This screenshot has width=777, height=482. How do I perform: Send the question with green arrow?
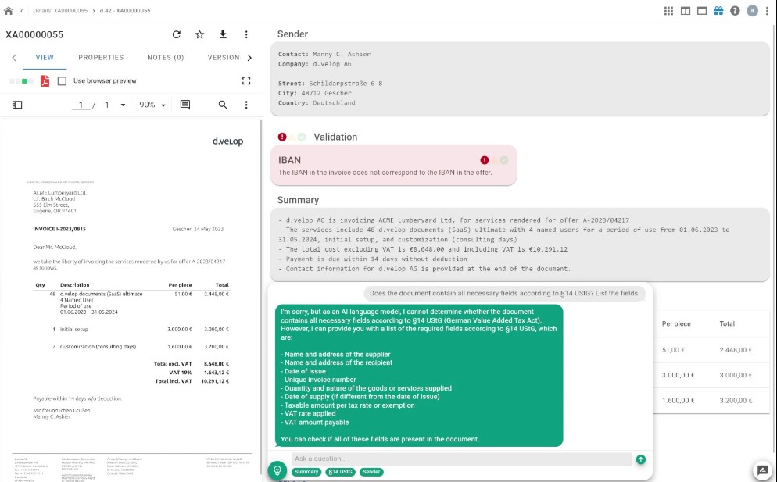click(641, 459)
